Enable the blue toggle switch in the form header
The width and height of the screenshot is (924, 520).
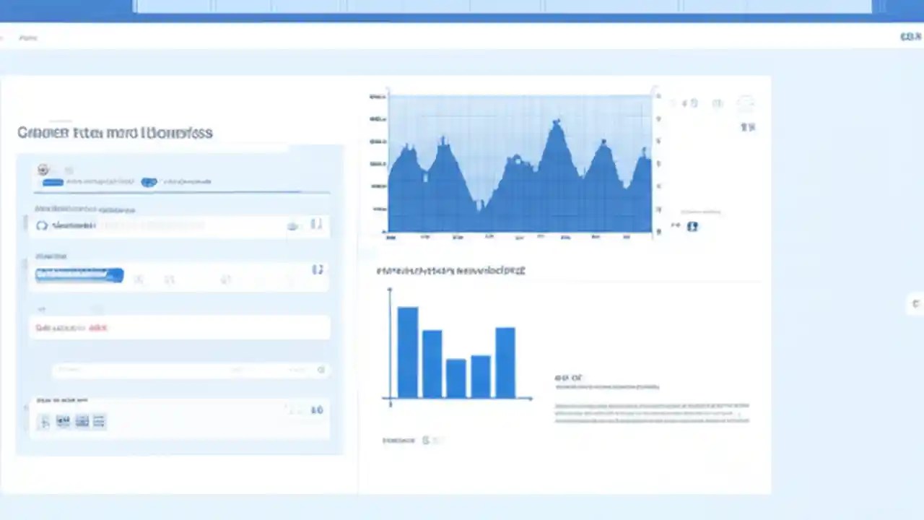(53, 181)
